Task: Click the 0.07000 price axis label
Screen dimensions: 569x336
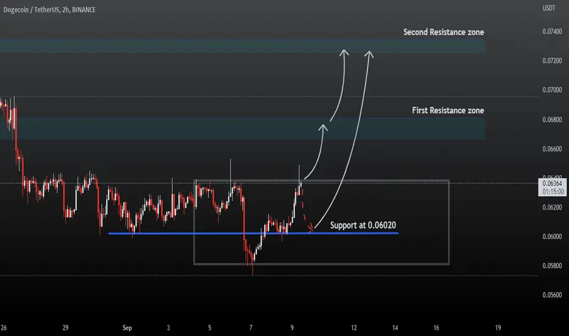Action: [552, 90]
